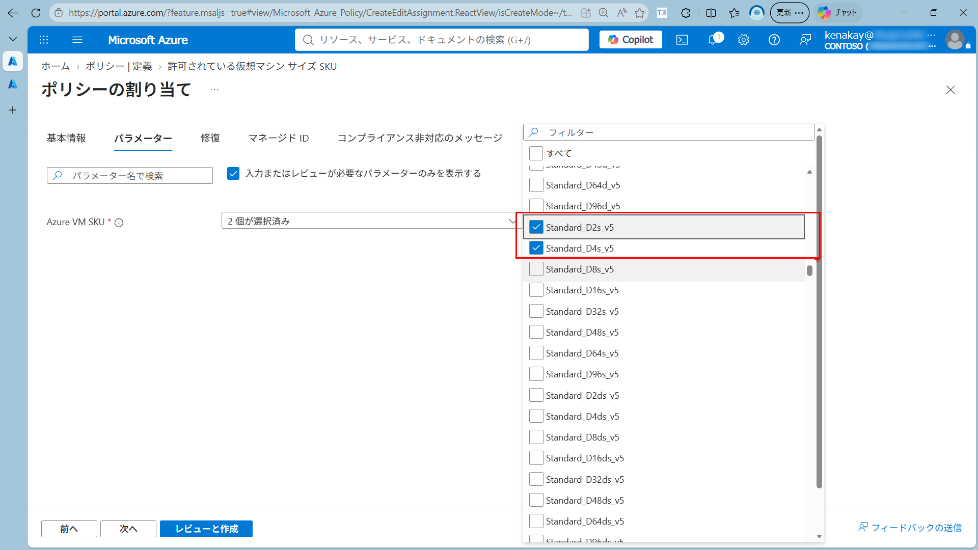Screen dimensions: 978x550
Task: Check Standard_D64s_v5
Action: coord(536,353)
